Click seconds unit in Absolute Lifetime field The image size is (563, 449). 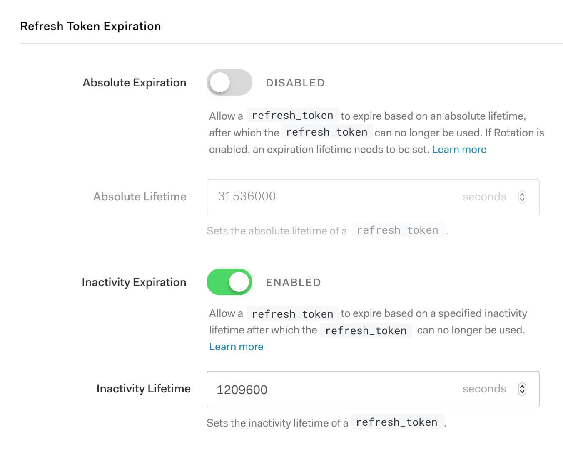coord(484,197)
